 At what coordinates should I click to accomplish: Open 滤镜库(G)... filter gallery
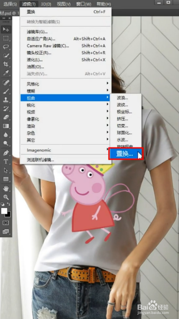[x=66, y=32]
